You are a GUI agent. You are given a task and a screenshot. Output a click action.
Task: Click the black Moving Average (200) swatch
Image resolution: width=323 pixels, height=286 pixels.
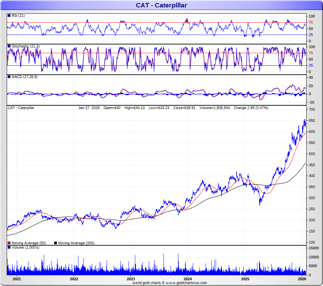[x=56, y=243]
